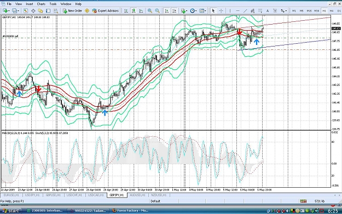The height and width of the screenshot is (214, 342).
Task: Click the New Order button
Action: click(72, 11)
